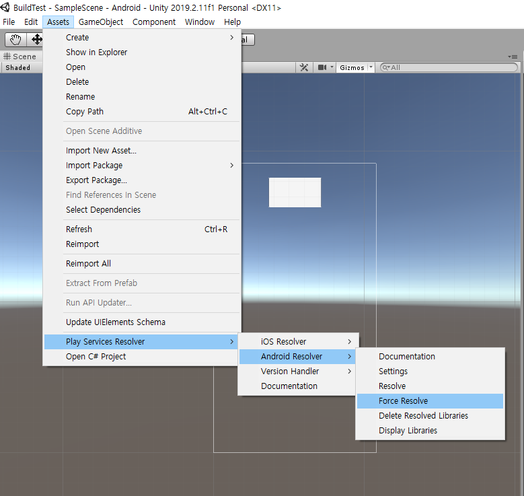Select Copy Path
524x496 pixels.
point(142,111)
